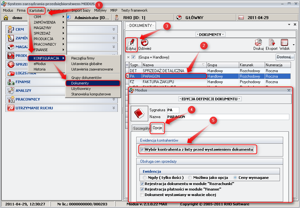Click the PRACOWNICY sidebar icon
The image size is (300, 208).
[11, 99]
